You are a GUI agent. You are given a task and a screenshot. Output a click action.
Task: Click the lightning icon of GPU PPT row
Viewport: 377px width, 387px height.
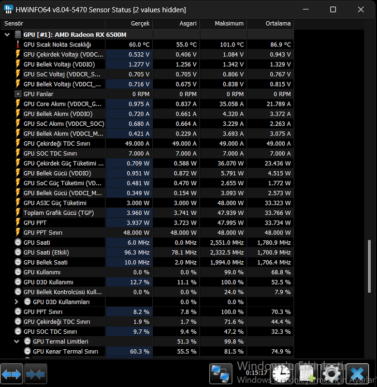click(x=18, y=223)
